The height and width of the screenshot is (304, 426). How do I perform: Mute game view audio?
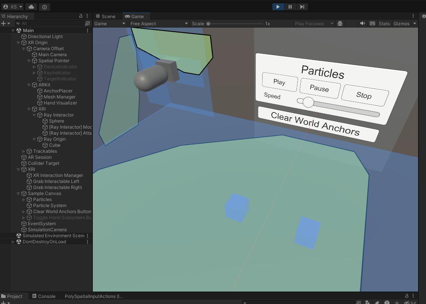click(362, 23)
